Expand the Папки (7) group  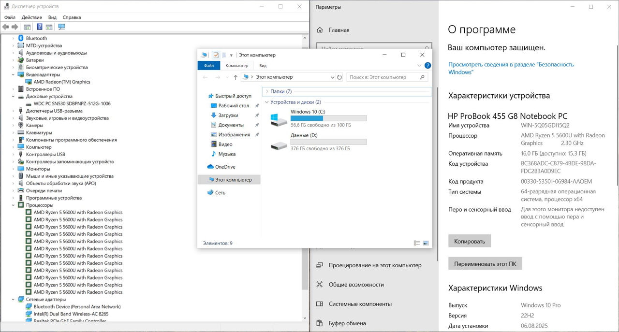(x=266, y=91)
